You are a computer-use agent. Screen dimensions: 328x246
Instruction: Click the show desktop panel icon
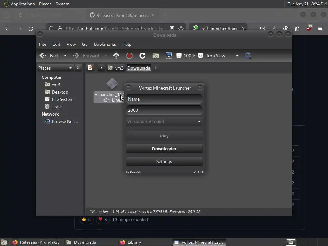tap(4, 242)
